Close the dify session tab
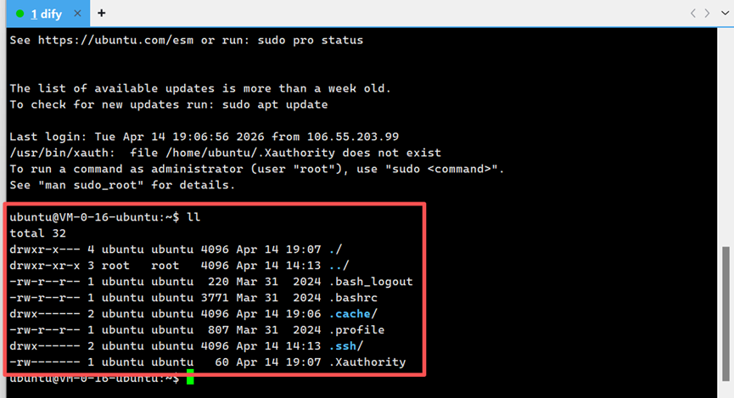 tap(78, 14)
